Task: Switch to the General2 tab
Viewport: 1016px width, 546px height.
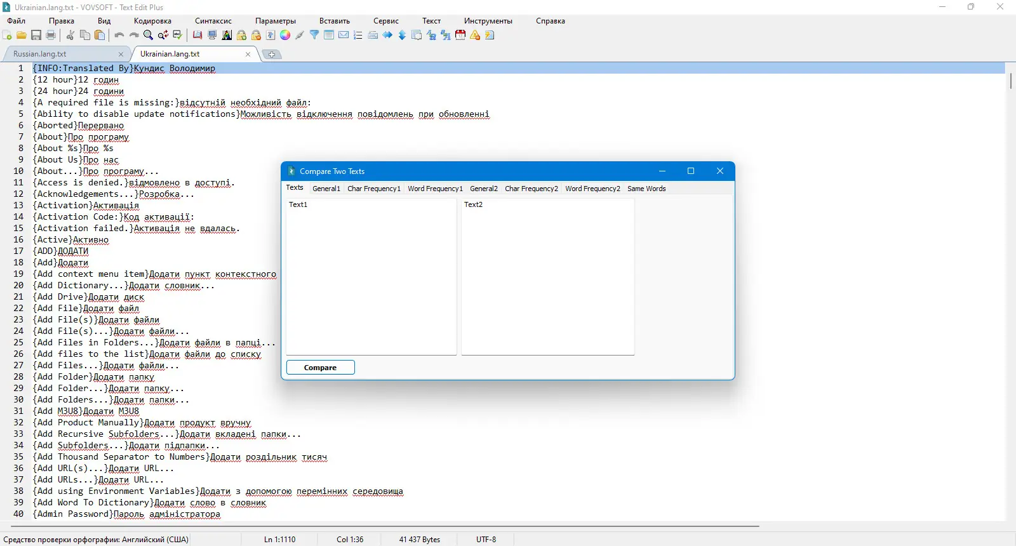Action: tap(484, 189)
